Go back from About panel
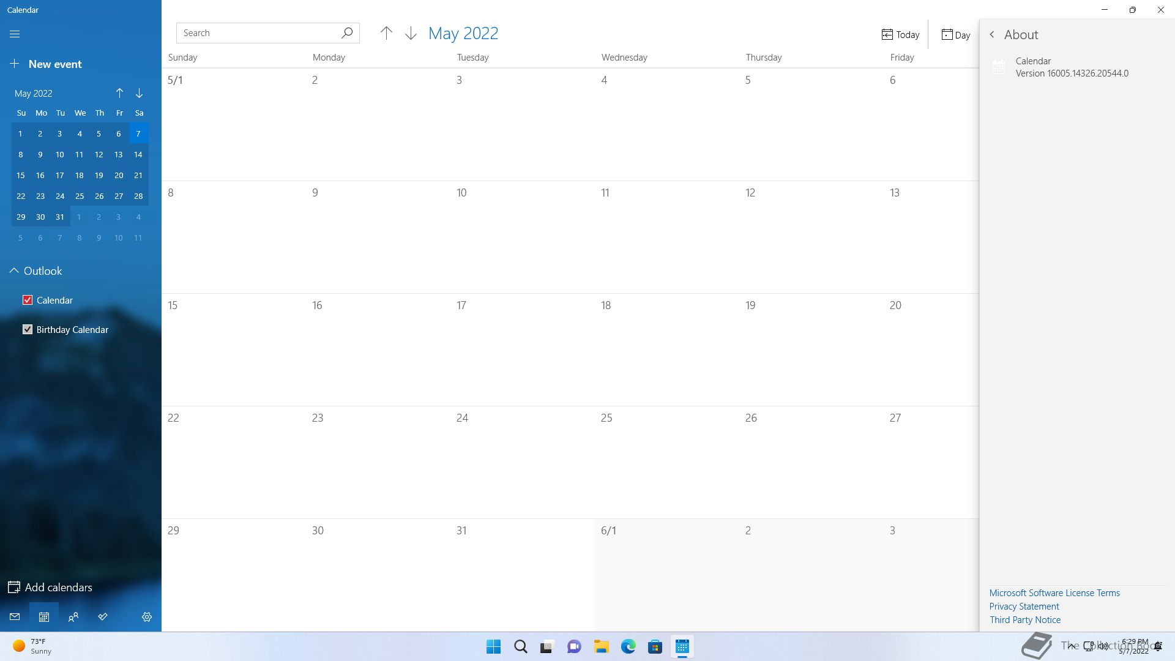The width and height of the screenshot is (1175, 661). pyautogui.click(x=992, y=35)
